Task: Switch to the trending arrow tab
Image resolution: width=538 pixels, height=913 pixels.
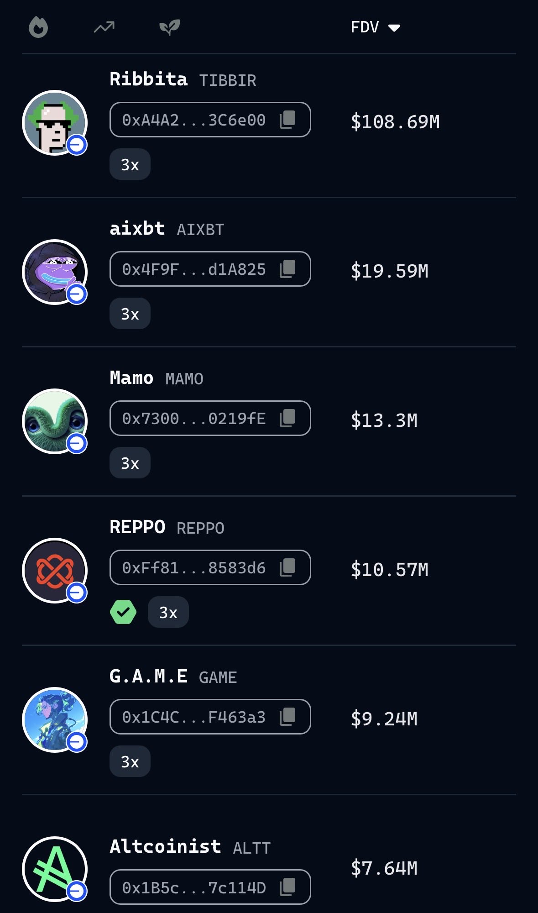Action: pyautogui.click(x=104, y=27)
